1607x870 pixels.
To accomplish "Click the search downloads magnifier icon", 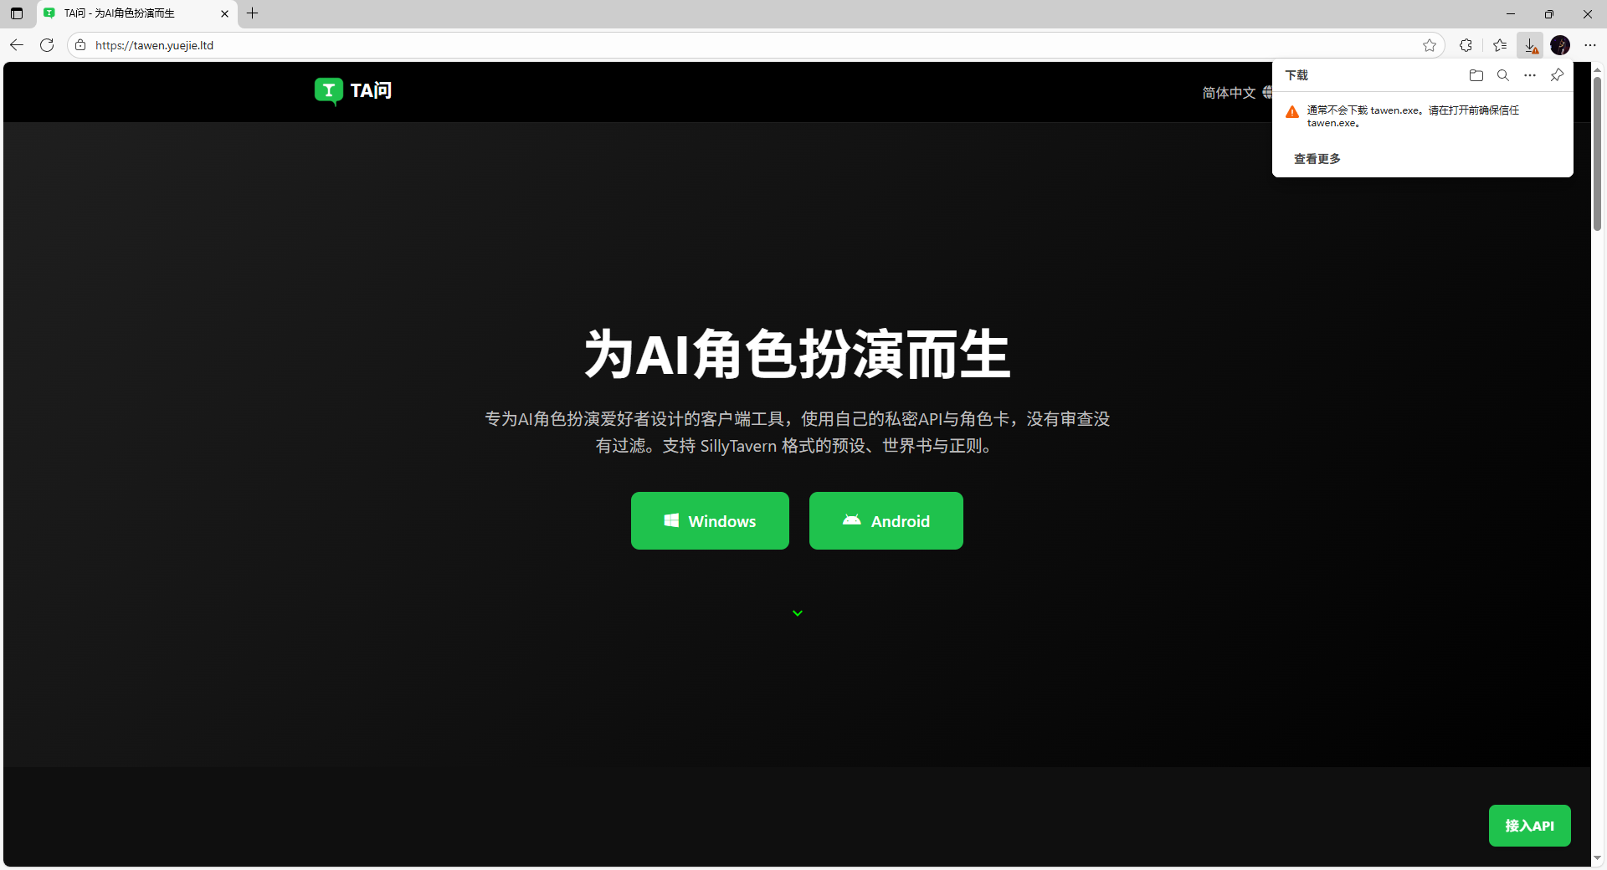I will (x=1503, y=75).
